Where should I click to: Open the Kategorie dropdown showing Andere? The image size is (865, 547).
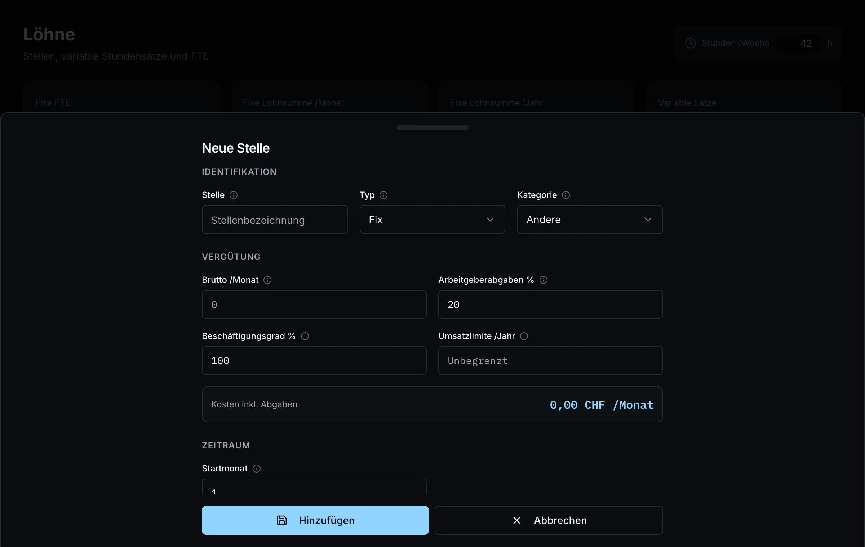590,220
